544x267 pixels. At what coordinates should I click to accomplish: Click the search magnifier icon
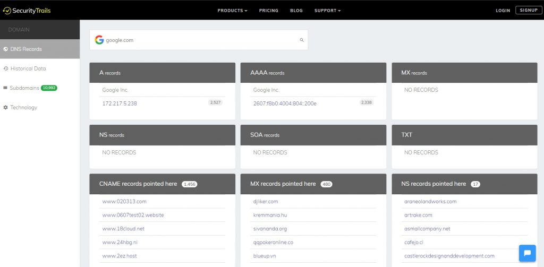tap(302, 40)
